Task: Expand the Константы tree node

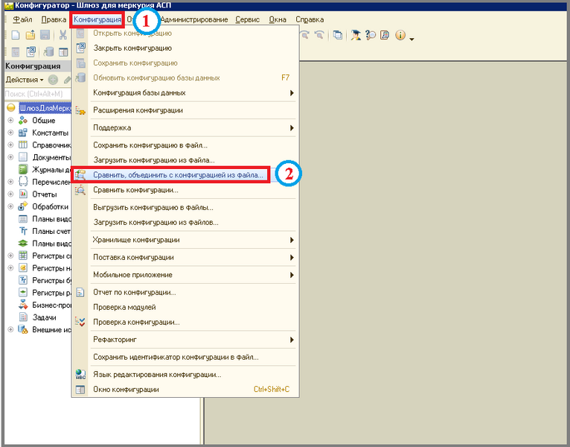Action: click(x=10, y=133)
